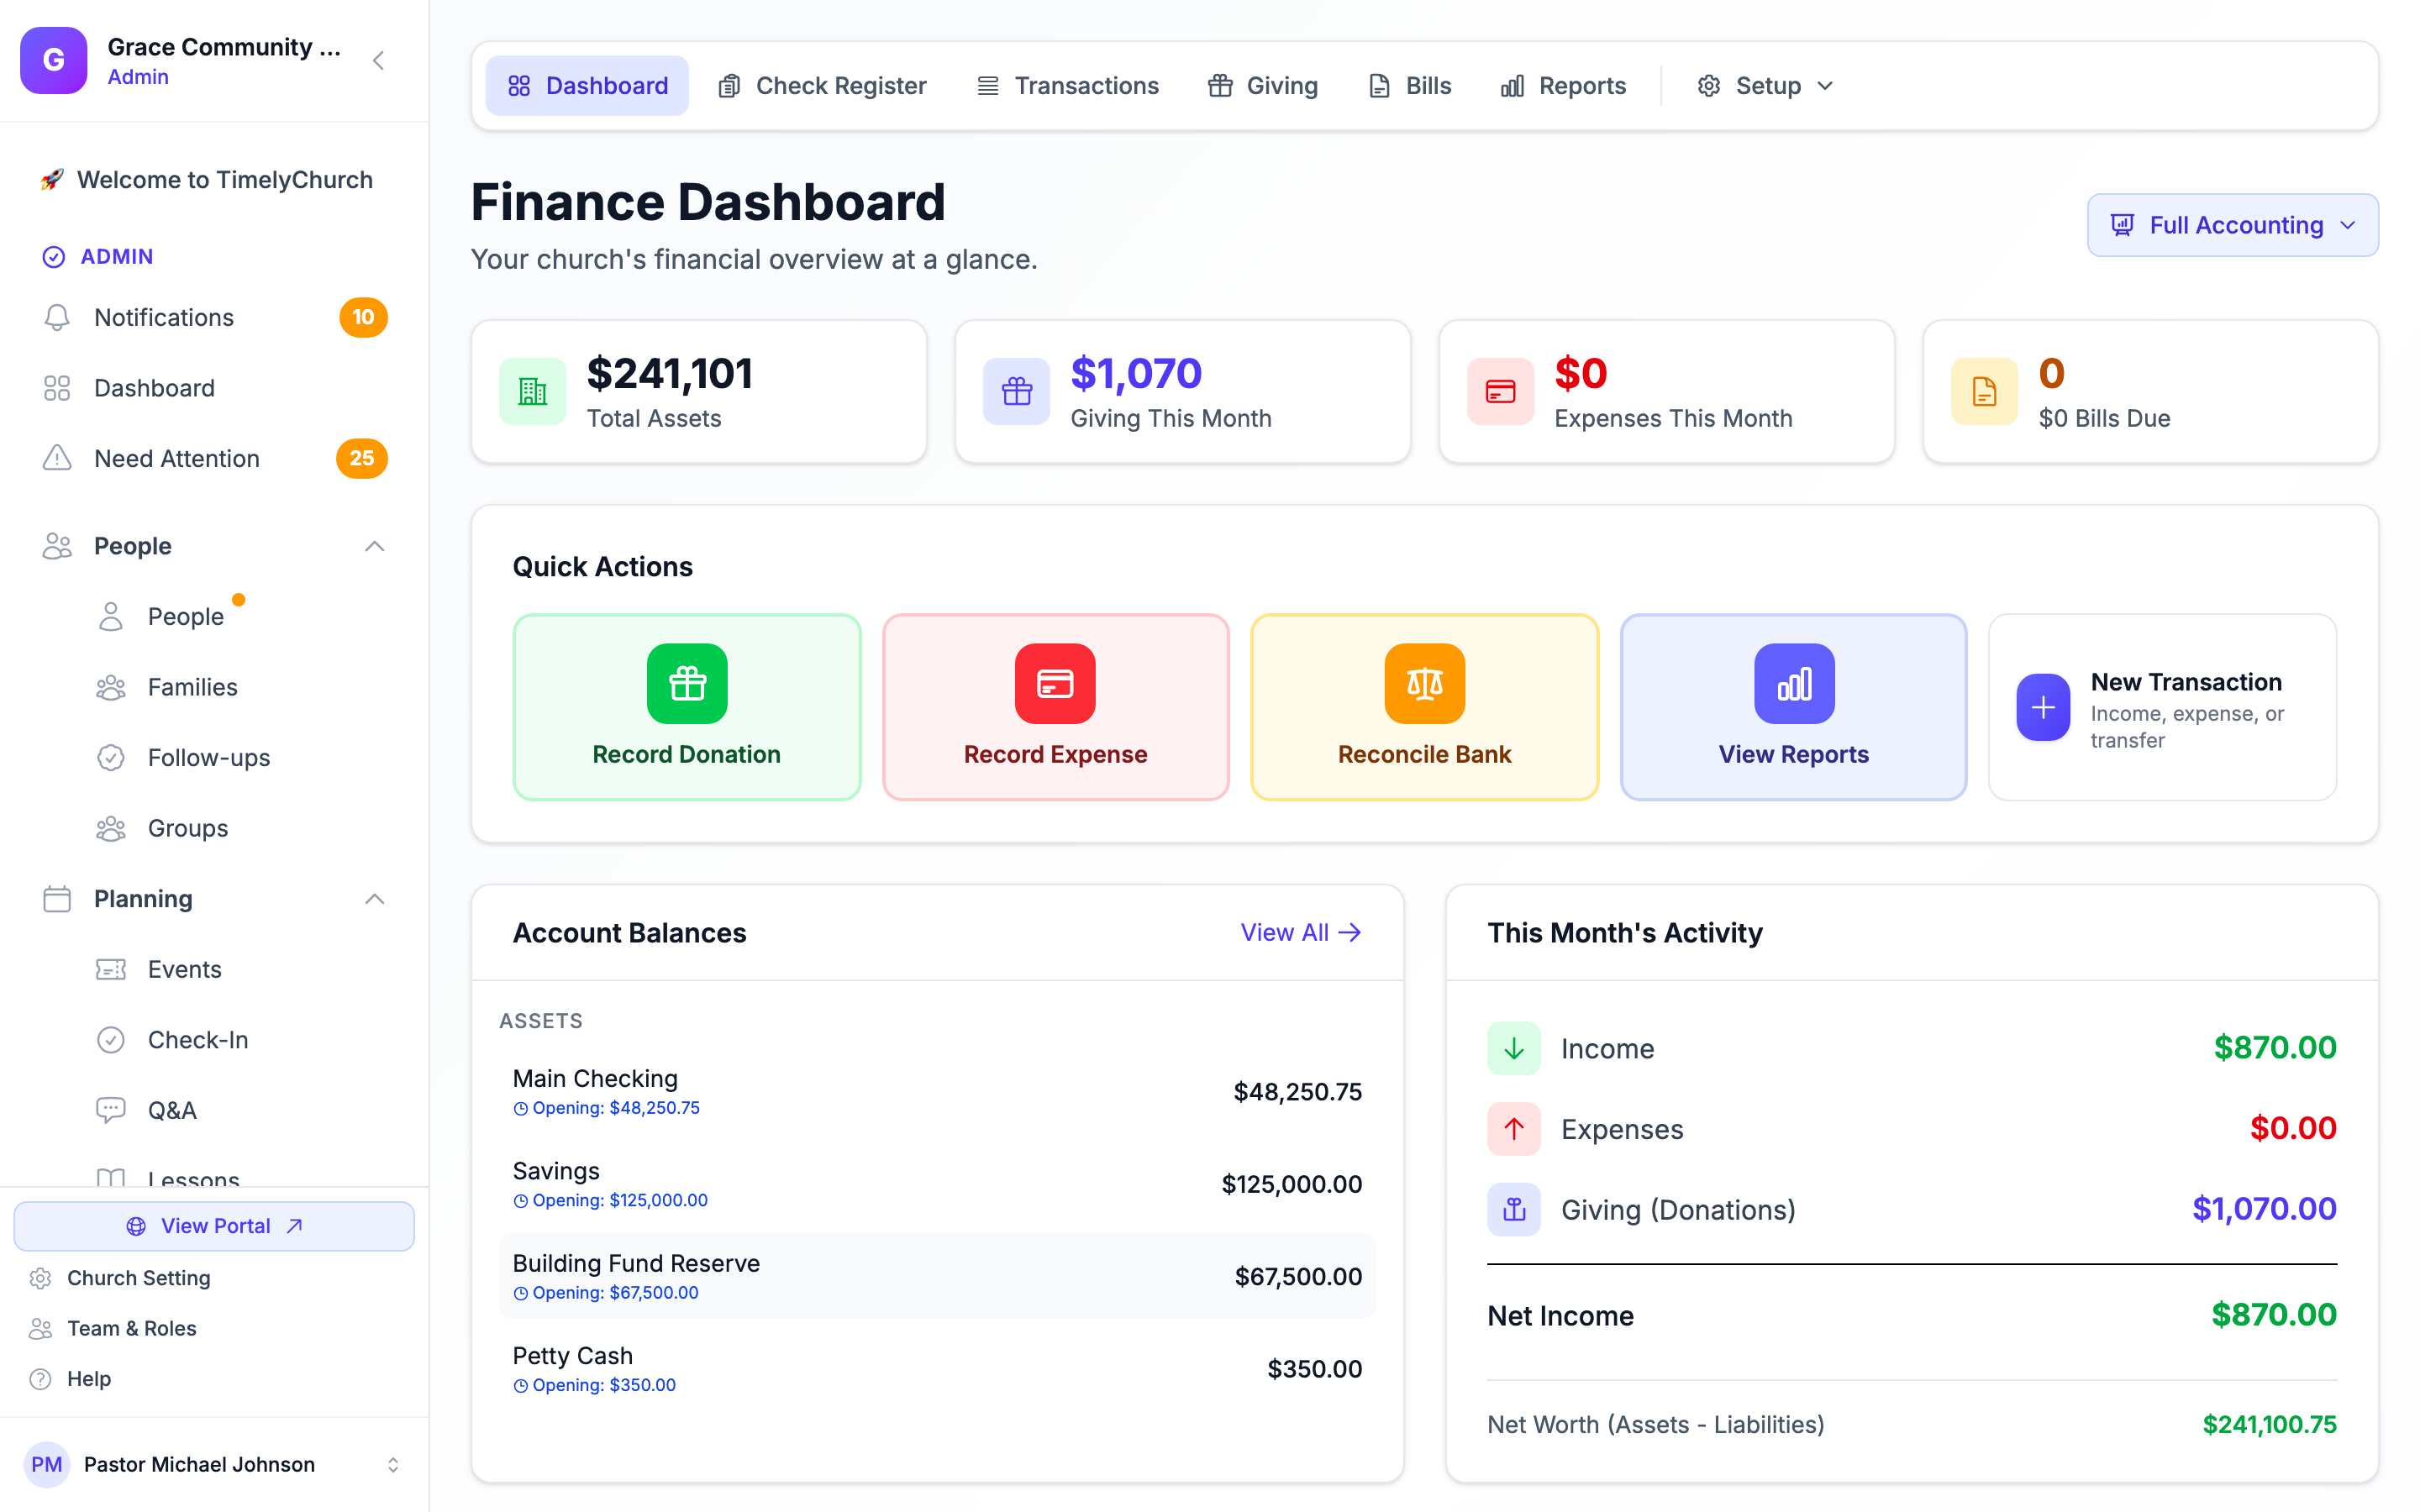Click the Notifications count badge 10
The width and height of the screenshot is (2420, 1512).
click(x=363, y=317)
